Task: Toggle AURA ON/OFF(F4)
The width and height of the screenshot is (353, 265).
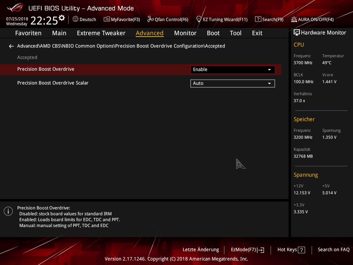Action: pyautogui.click(x=316, y=20)
